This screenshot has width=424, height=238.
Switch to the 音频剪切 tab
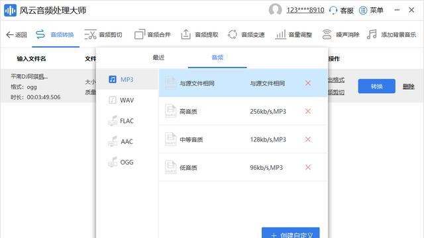pos(103,34)
